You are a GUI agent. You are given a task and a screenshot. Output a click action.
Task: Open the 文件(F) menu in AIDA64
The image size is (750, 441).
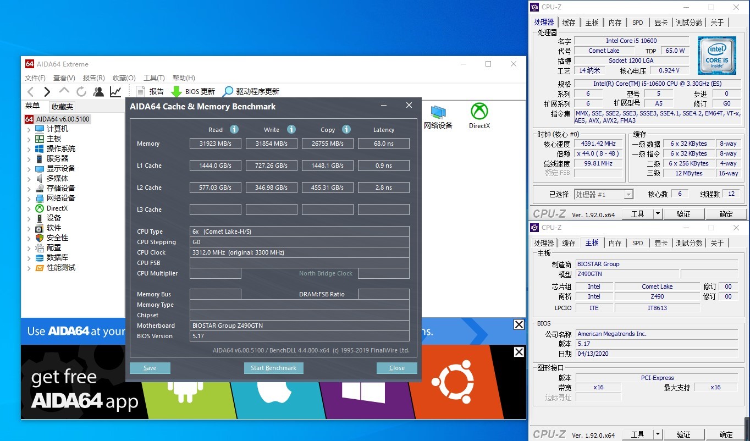35,78
